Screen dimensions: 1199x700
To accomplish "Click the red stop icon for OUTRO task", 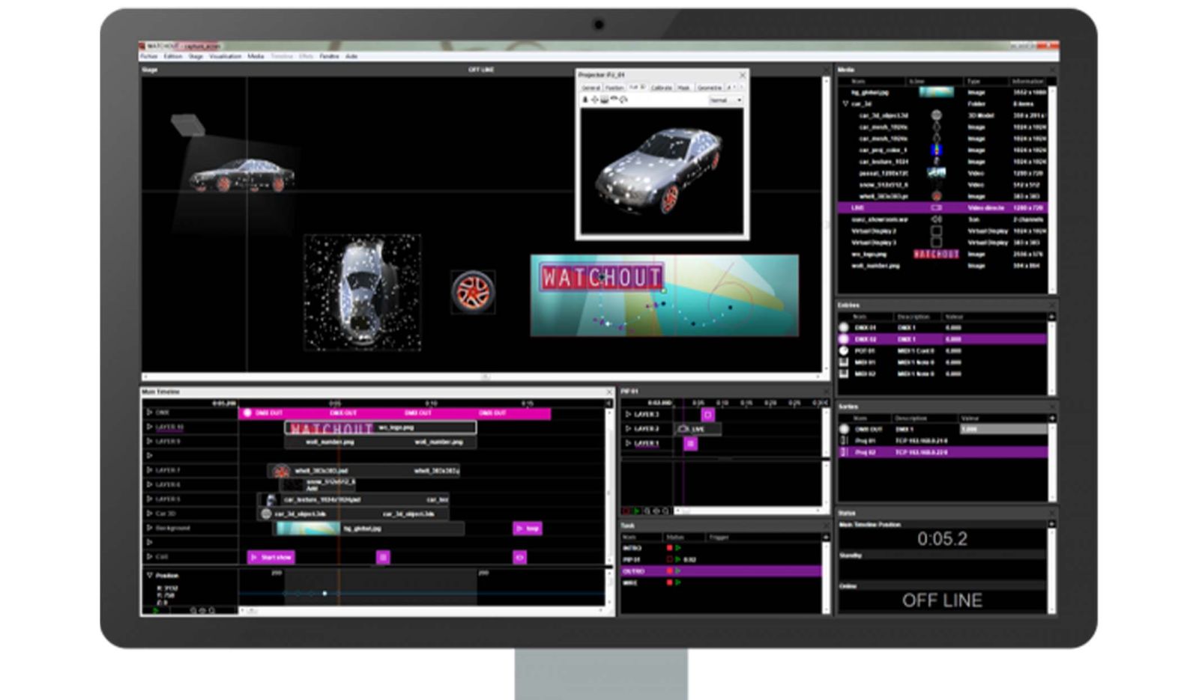I will point(669,571).
